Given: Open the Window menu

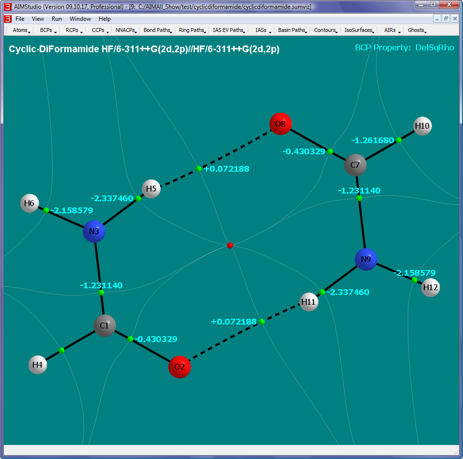Looking at the screenshot, I should click(80, 19).
